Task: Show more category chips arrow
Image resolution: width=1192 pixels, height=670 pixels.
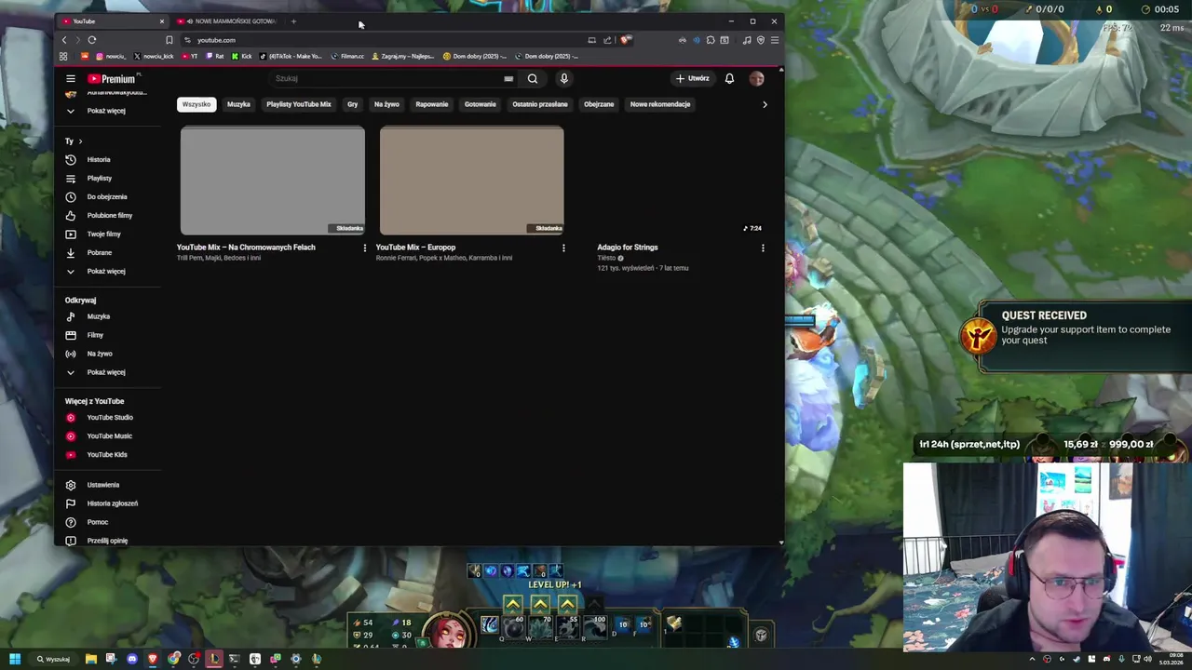Action: tap(765, 104)
